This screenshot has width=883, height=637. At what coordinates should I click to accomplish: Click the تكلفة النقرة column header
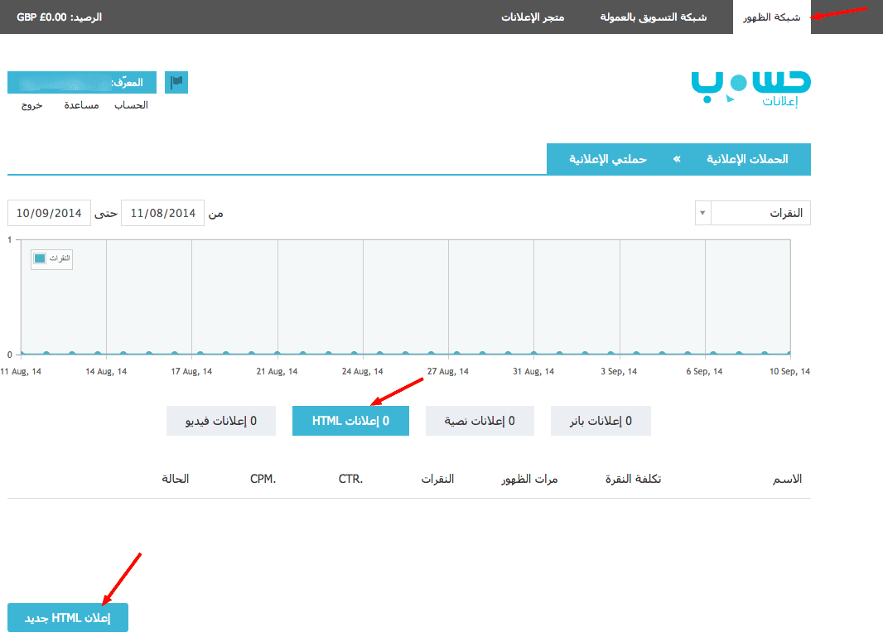pos(633,479)
